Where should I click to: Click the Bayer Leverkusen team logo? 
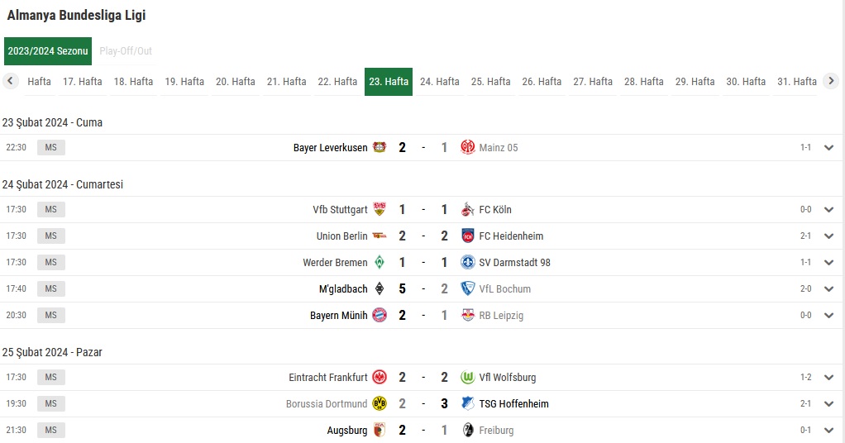(380, 147)
